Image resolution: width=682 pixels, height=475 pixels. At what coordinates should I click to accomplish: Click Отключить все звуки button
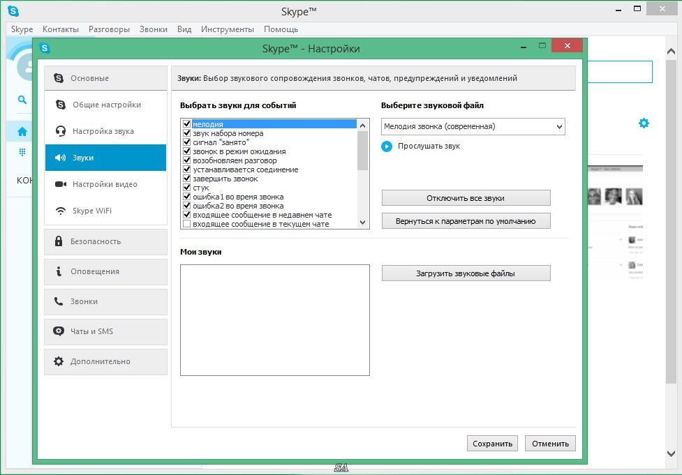coord(466,198)
